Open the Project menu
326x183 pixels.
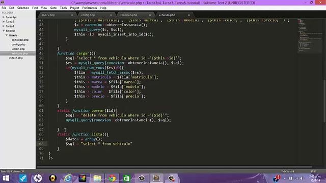[75, 8]
